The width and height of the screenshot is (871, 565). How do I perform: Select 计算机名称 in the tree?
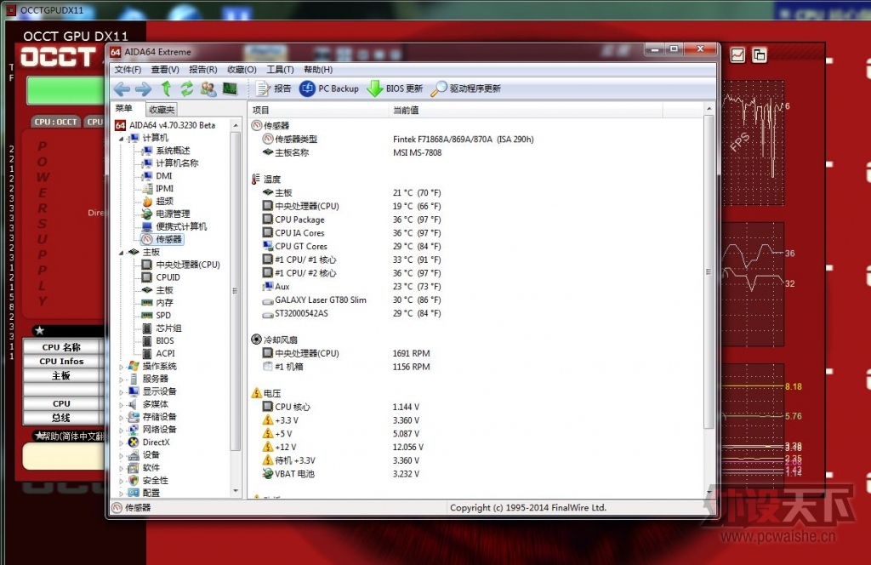click(177, 163)
